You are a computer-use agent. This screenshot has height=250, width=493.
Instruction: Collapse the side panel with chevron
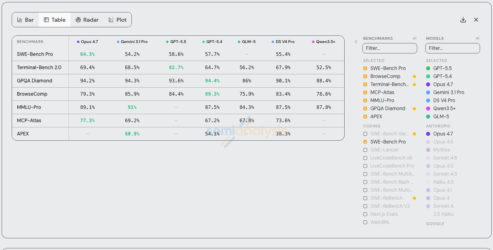(356, 42)
